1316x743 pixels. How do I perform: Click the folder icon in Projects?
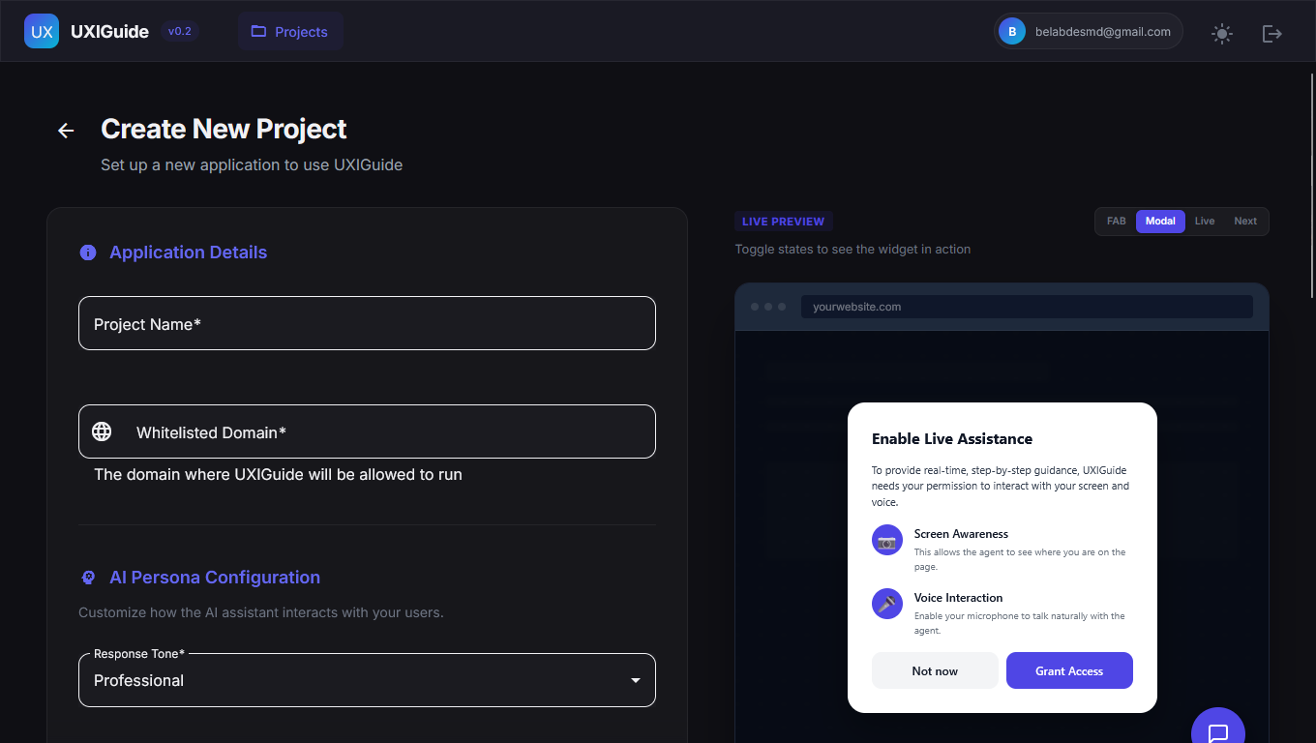pyautogui.click(x=258, y=31)
